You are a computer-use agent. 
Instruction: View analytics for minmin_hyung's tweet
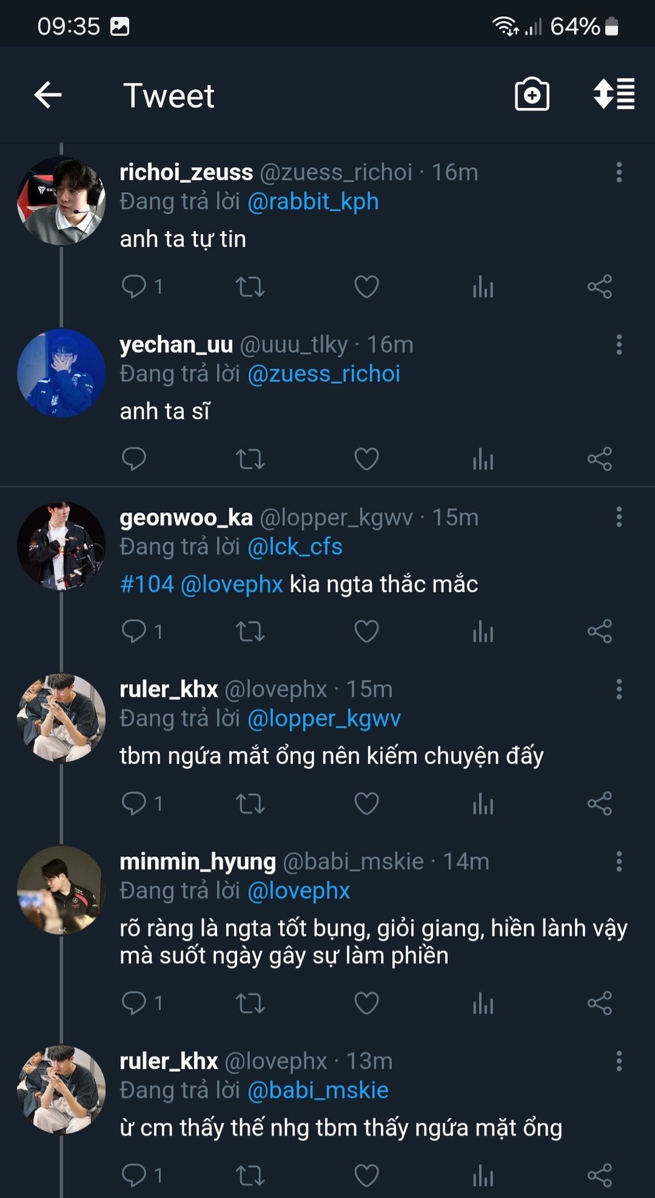[x=483, y=1003]
